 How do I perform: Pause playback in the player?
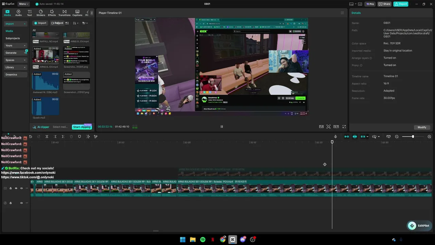[x=222, y=127]
